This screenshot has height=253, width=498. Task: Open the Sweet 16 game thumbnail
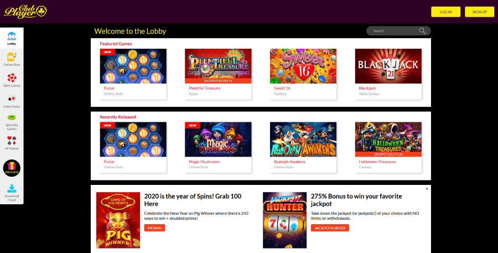coord(303,66)
